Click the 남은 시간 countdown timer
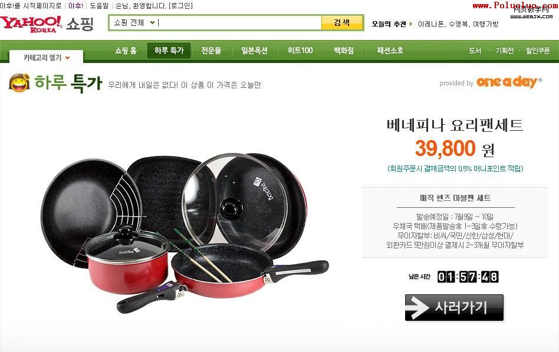 point(468,277)
